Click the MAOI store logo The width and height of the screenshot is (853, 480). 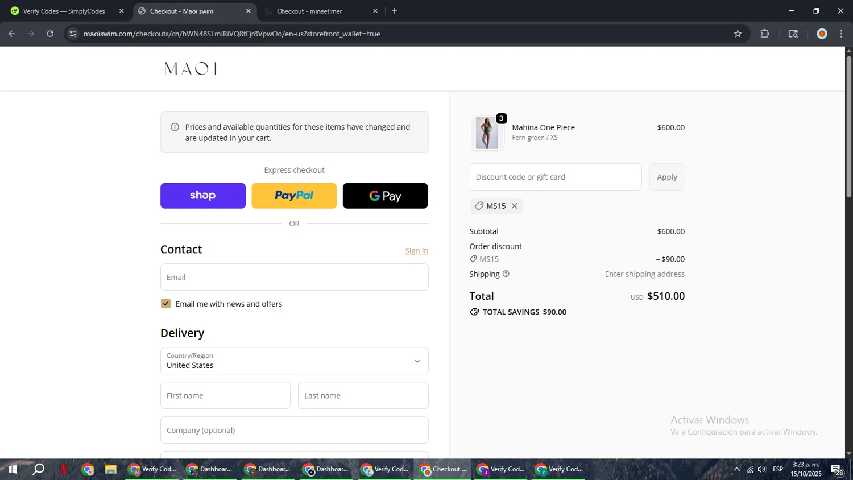coord(191,69)
